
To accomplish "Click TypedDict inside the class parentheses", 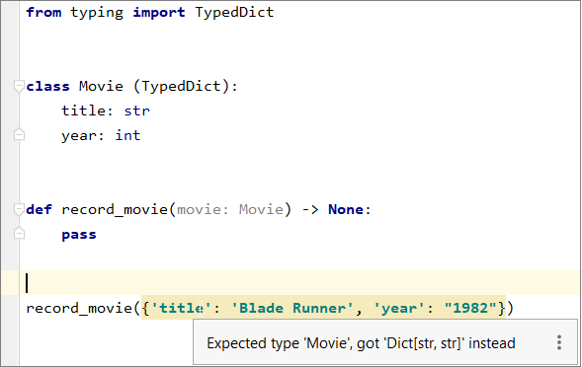I will pyautogui.click(x=182, y=87).
